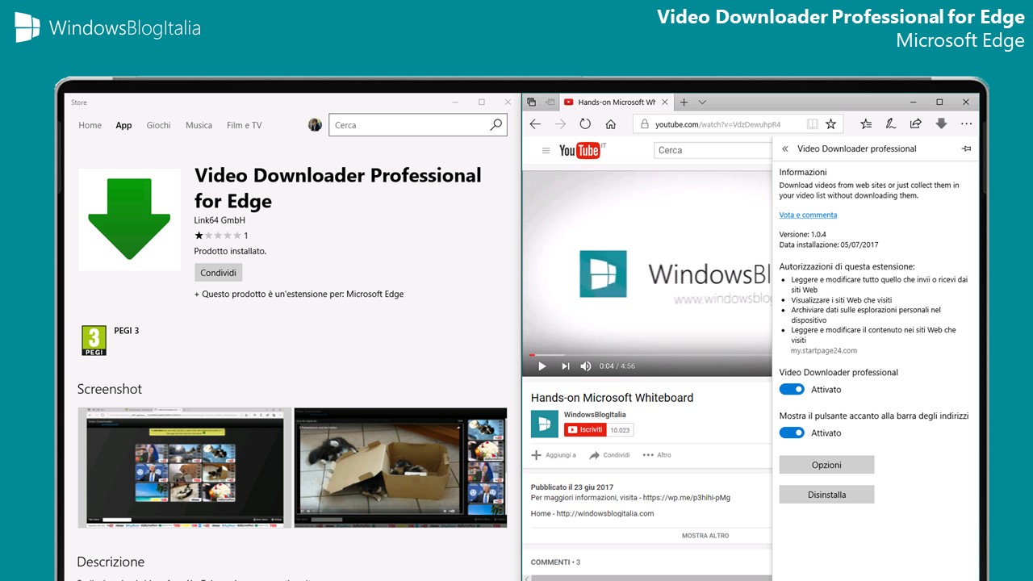Open the tab list chevron dropdown
The height and width of the screenshot is (581, 1033).
click(x=701, y=102)
